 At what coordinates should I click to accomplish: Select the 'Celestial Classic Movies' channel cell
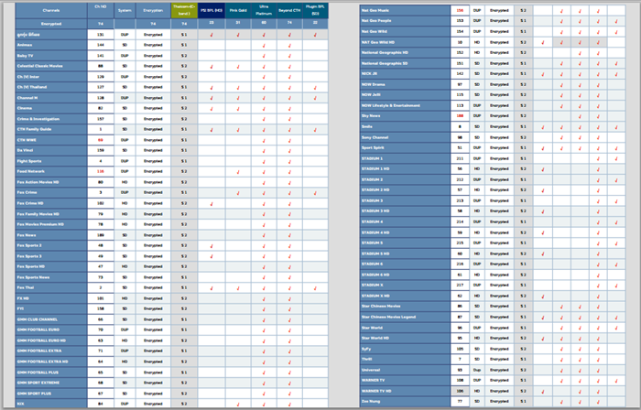(51, 66)
